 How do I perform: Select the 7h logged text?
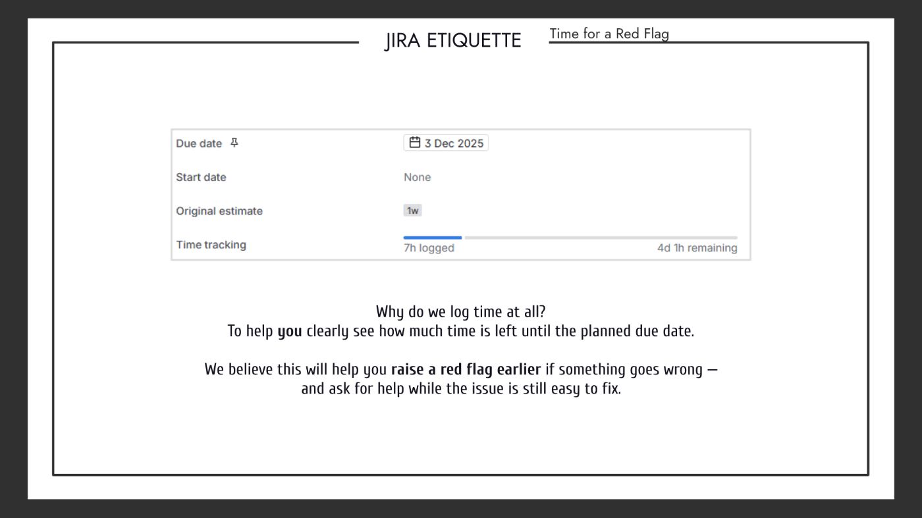[429, 248]
